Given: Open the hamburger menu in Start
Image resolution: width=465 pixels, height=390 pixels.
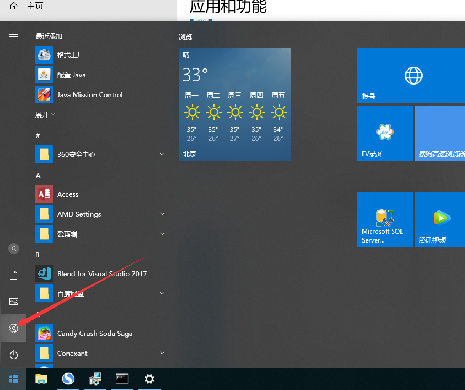Looking at the screenshot, I should (x=14, y=36).
